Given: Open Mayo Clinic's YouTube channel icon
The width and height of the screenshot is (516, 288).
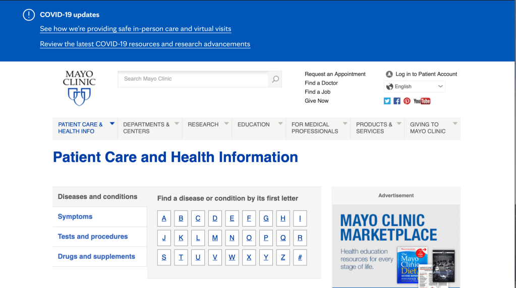Looking at the screenshot, I should (422, 101).
